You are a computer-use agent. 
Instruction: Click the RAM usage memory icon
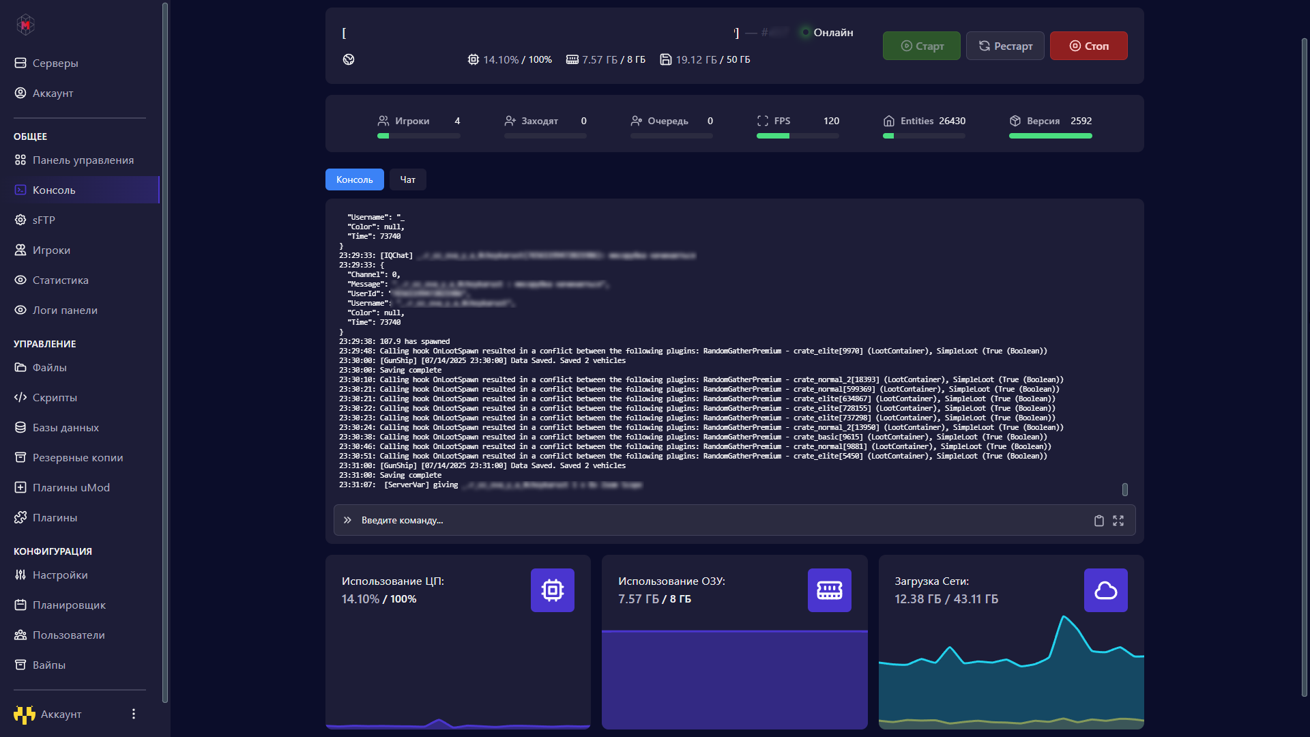(x=829, y=590)
